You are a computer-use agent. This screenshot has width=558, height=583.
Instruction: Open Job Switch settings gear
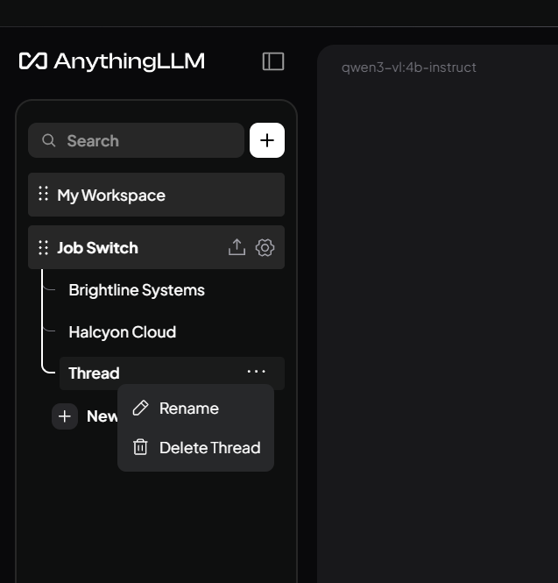point(265,247)
